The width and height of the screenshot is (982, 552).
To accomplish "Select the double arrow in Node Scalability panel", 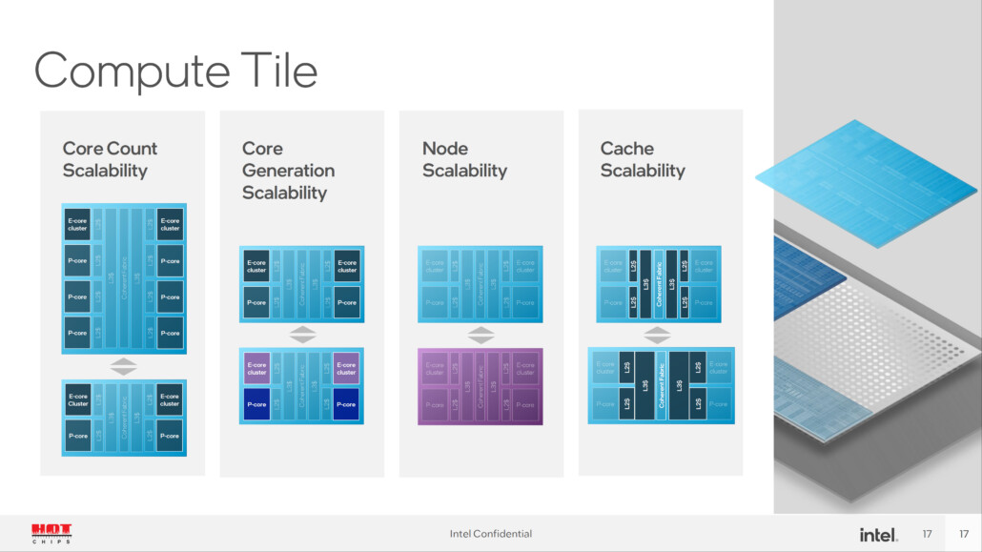I will tap(481, 335).
